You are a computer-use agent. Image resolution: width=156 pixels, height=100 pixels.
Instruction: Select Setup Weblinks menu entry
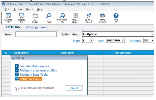click(30, 79)
